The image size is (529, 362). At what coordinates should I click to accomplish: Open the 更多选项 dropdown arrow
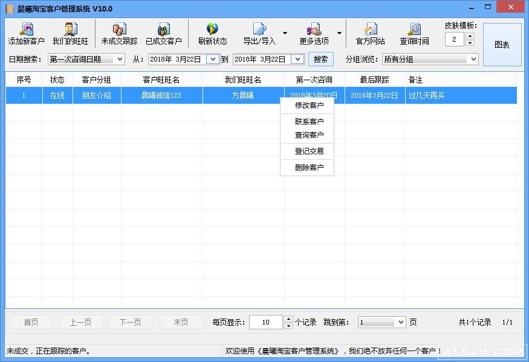click(339, 33)
